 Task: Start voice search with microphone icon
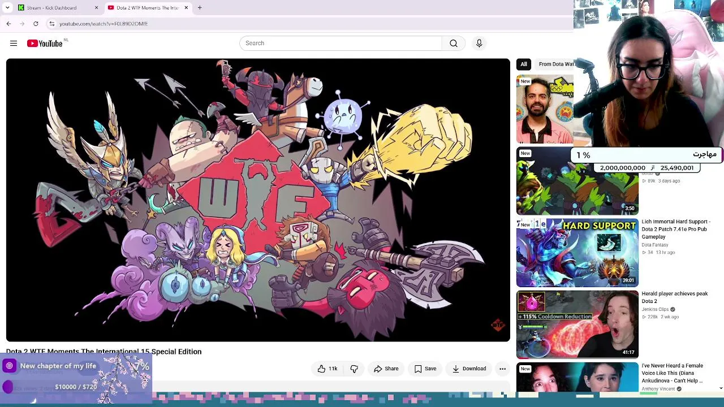coord(479,44)
